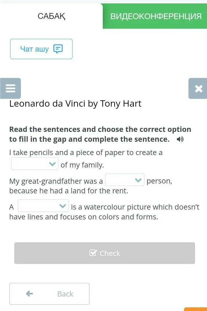Viewport: 207px width, 311px height.
Task: Expand the watercolour gap chevron
Action: click(63, 206)
